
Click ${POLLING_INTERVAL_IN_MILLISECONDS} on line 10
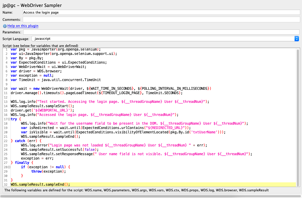coord(173,88)
